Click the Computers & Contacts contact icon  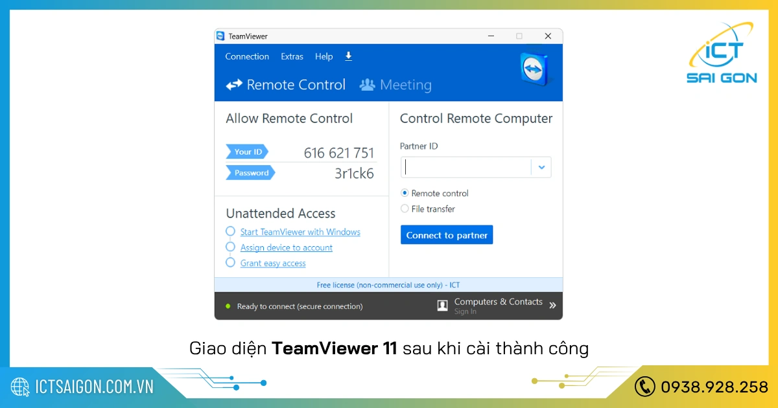coord(442,306)
